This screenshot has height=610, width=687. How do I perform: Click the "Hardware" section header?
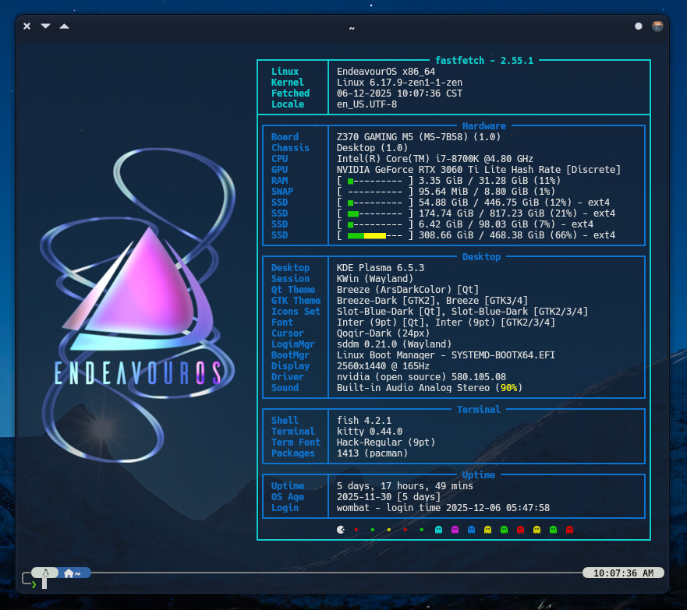pos(483,126)
